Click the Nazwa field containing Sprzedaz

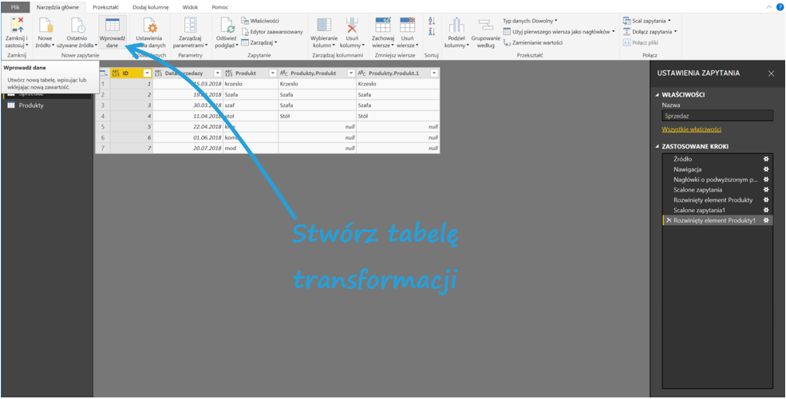[x=717, y=116]
